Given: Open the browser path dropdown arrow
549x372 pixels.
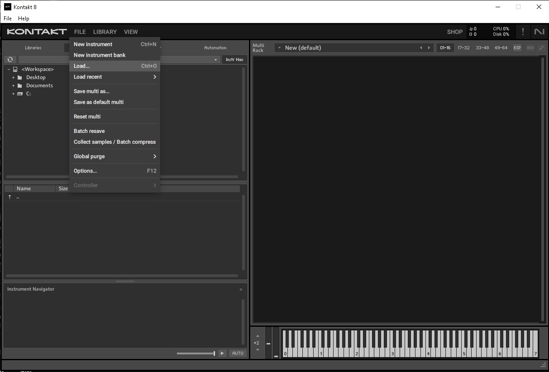Looking at the screenshot, I should pyautogui.click(x=215, y=60).
